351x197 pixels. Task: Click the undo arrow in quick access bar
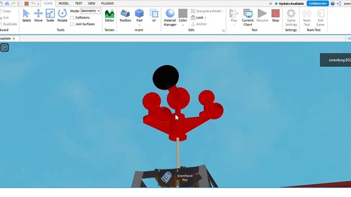(x=33, y=4)
